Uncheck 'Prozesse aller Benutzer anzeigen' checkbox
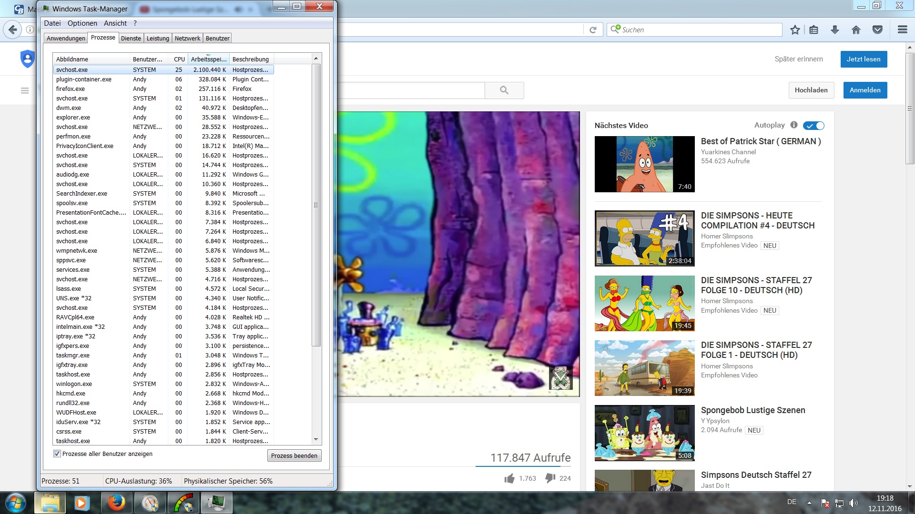This screenshot has width=915, height=514. tap(57, 454)
